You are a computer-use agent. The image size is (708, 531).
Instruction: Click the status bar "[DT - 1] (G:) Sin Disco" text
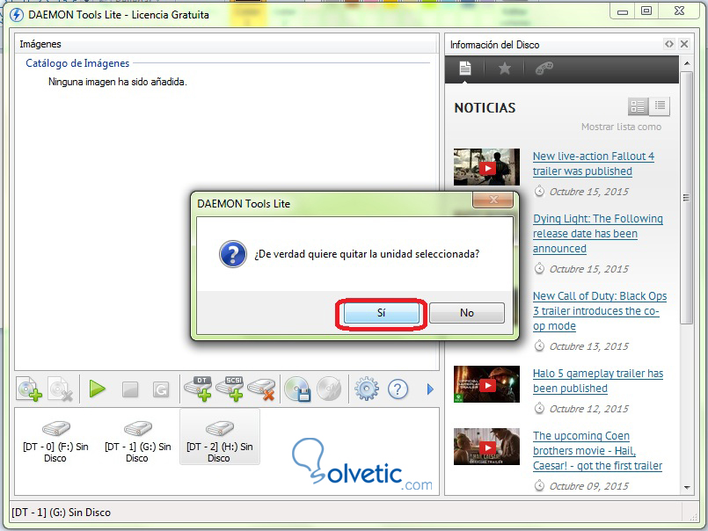(x=61, y=513)
